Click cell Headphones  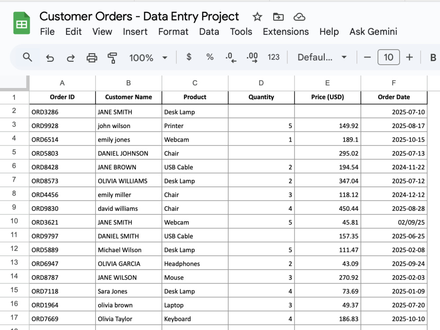(195, 263)
